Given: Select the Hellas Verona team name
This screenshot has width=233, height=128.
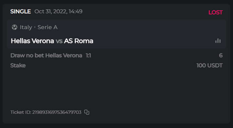Looking at the screenshot, I should (x=32, y=41).
